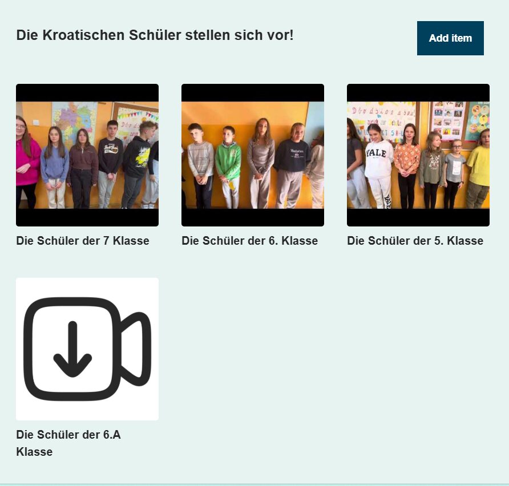
Task: Click the Add item button
Action: click(x=450, y=38)
